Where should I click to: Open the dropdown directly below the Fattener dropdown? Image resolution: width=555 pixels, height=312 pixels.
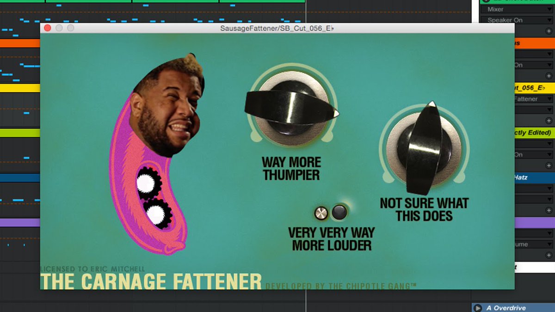[534, 110]
